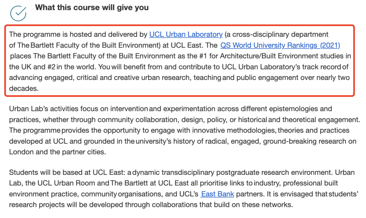
Task: Click the word "decades." ending the first paragraph
Action: coord(24,88)
